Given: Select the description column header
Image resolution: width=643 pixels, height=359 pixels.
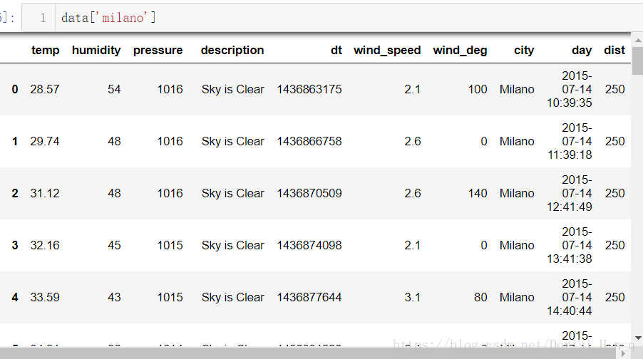Looking at the screenshot, I should tap(232, 50).
